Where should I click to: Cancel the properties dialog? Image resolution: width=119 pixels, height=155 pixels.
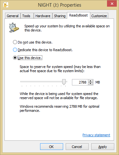(77, 147)
